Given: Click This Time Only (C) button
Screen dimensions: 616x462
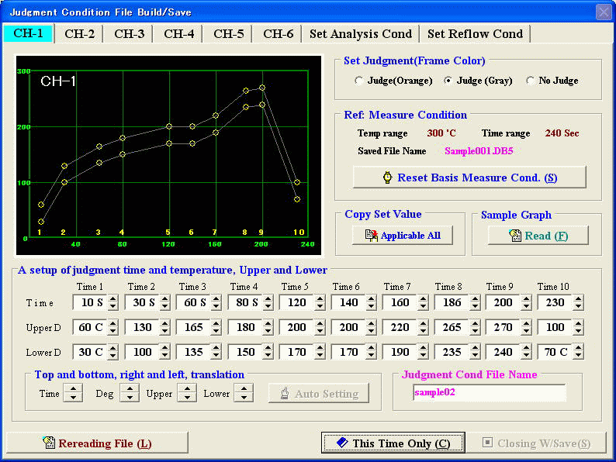Looking at the screenshot, I should point(393,443).
